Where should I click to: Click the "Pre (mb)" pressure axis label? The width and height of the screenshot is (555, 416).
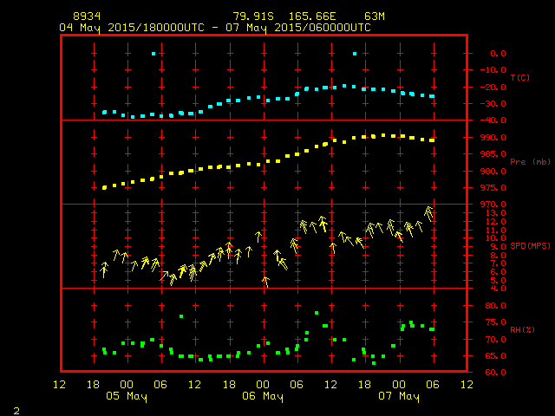click(530, 162)
